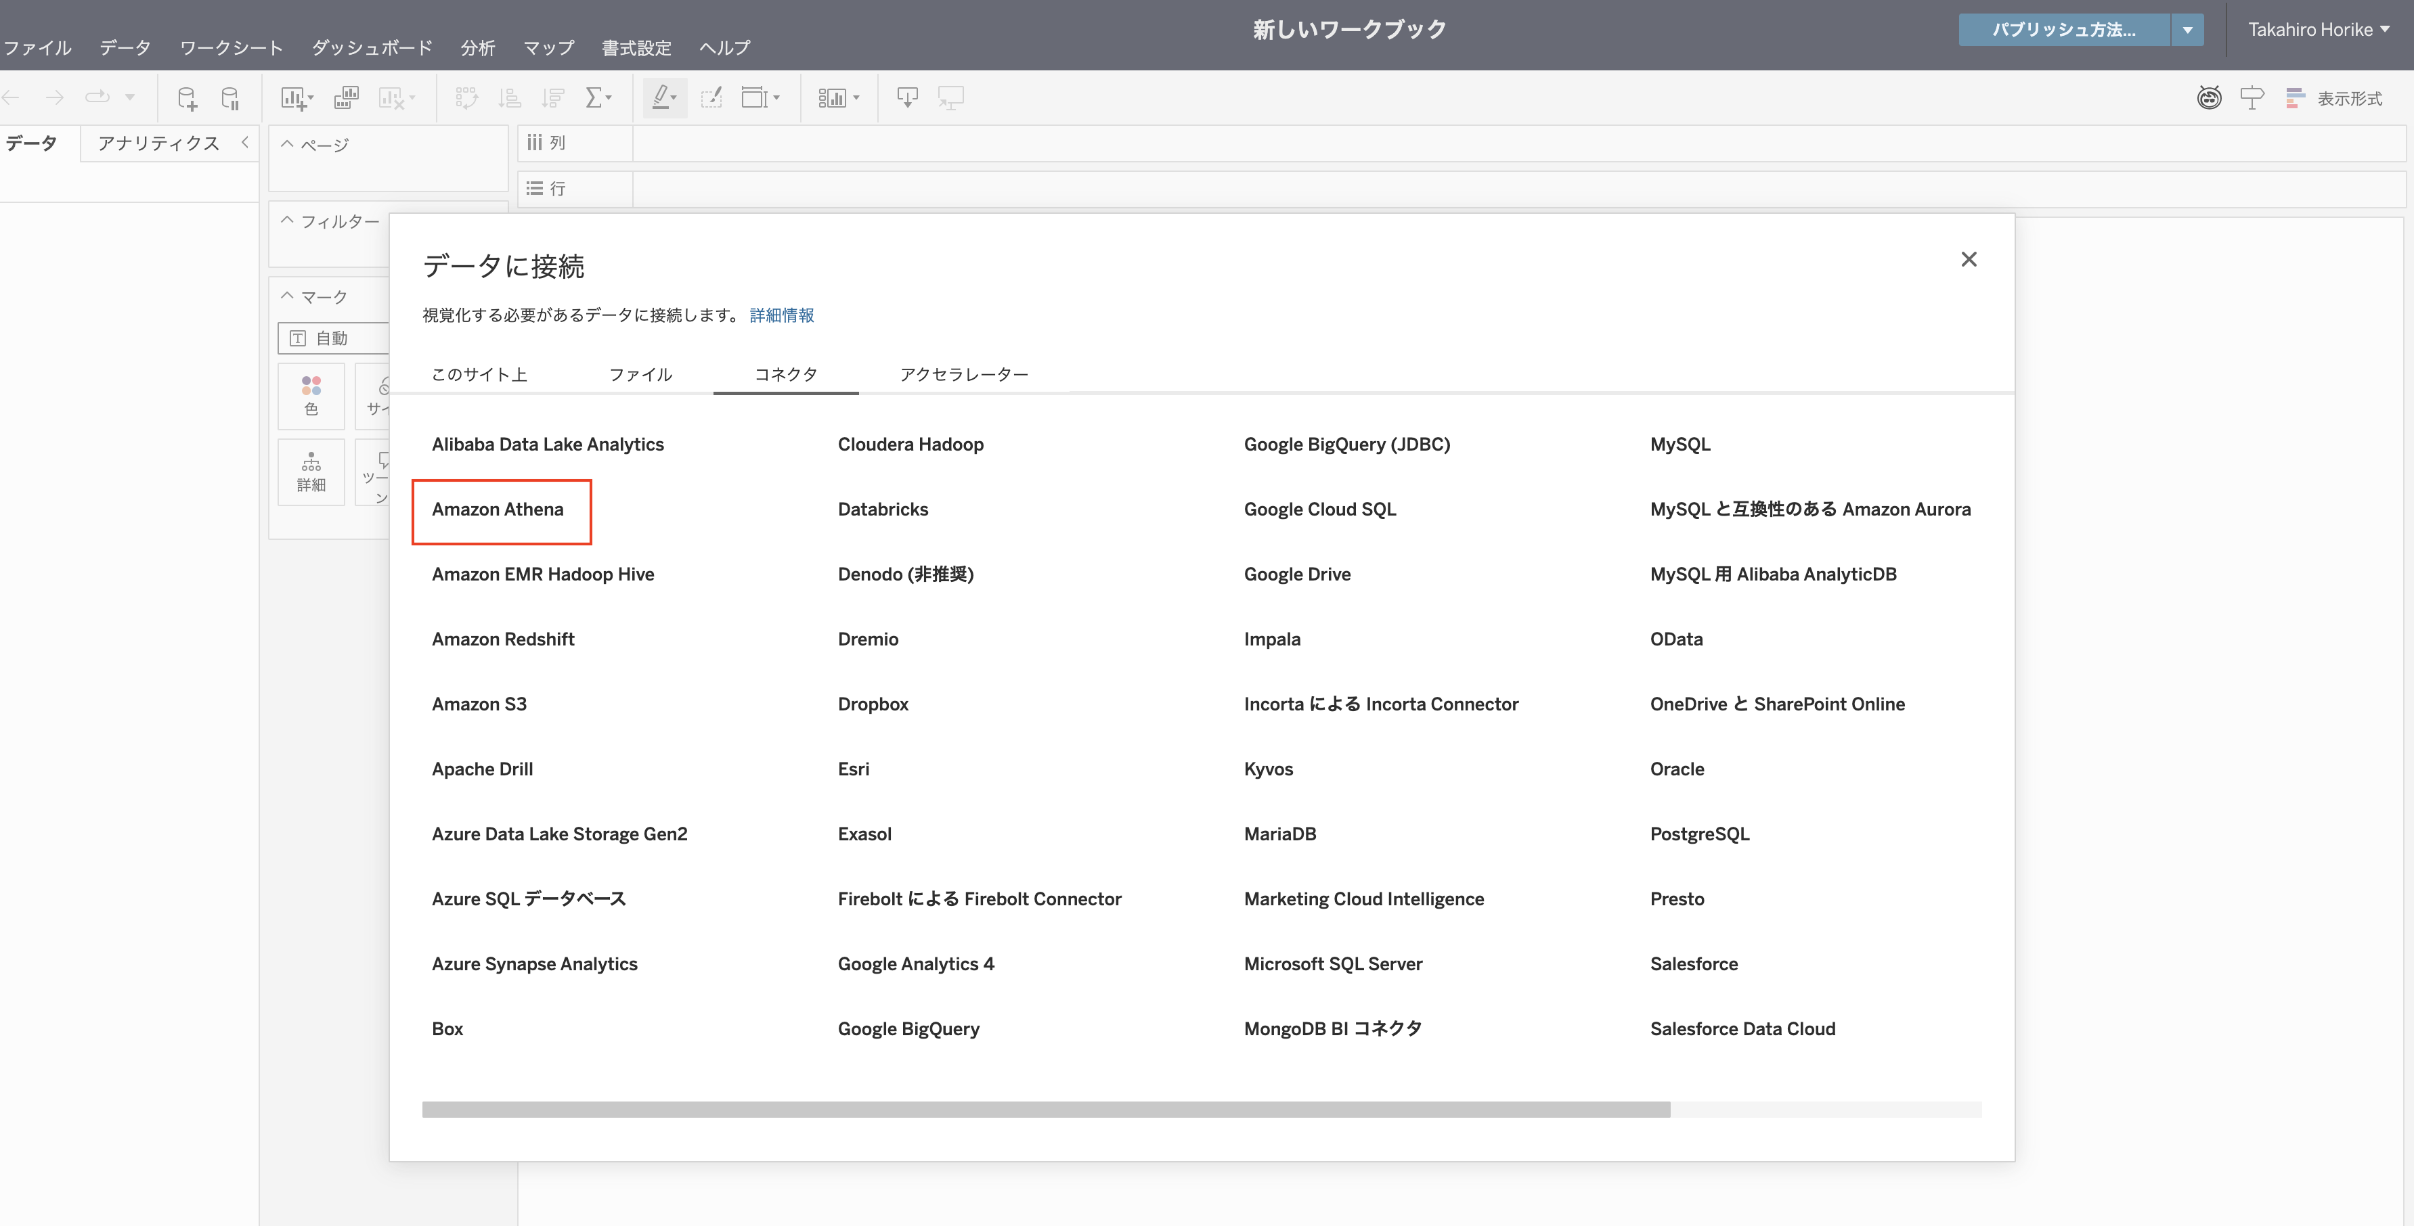
Task: Open the ダッシュボード menu
Action: 372,48
